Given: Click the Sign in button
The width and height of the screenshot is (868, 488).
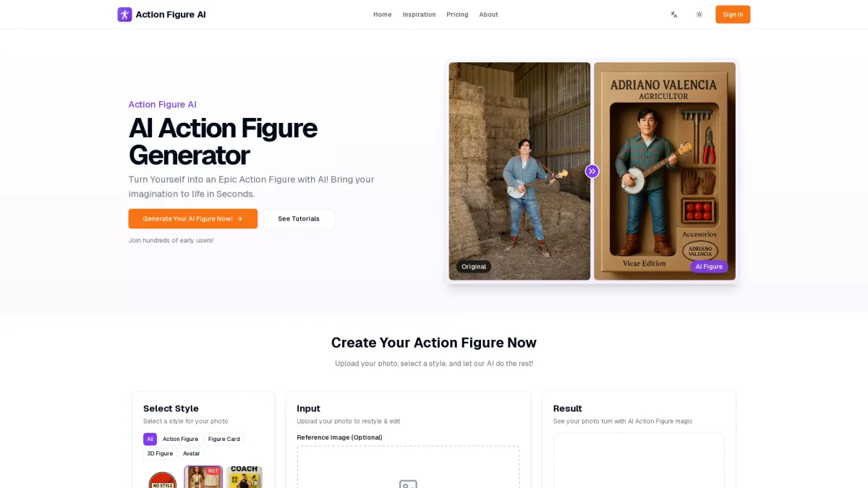Looking at the screenshot, I should pos(733,14).
